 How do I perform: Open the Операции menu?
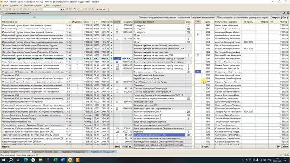[x=28, y=5]
